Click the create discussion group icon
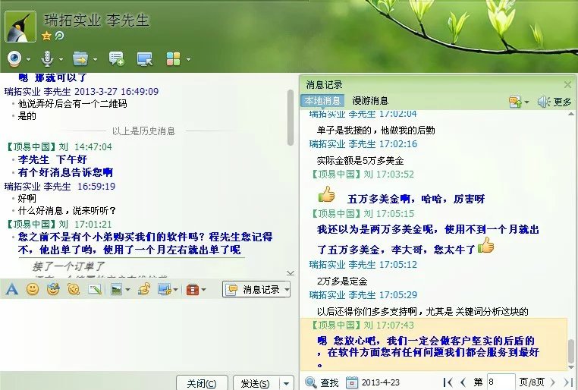 [x=116, y=59]
